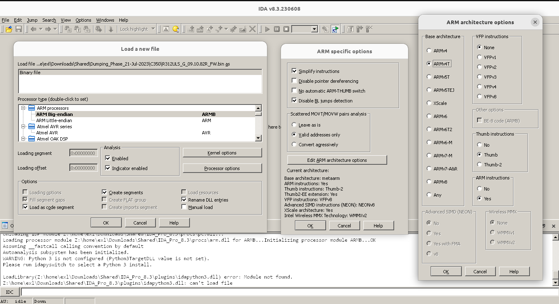Click OK in ARM architecture options dialog
The width and height of the screenshot is (559, 304).
tap(446, 271)
